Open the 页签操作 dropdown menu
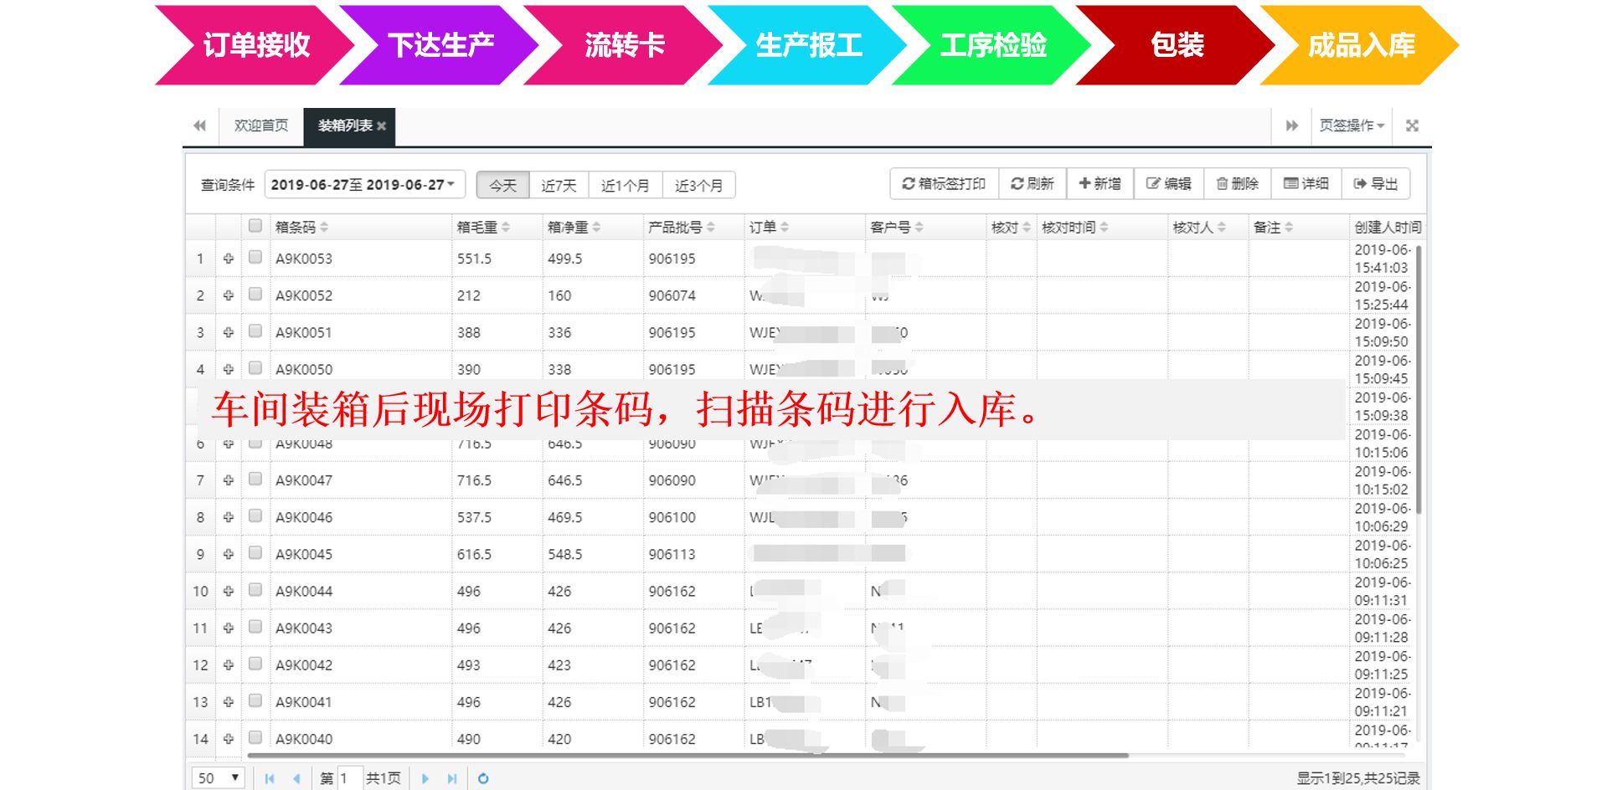1607x790 pixels. coord(1352,126)
